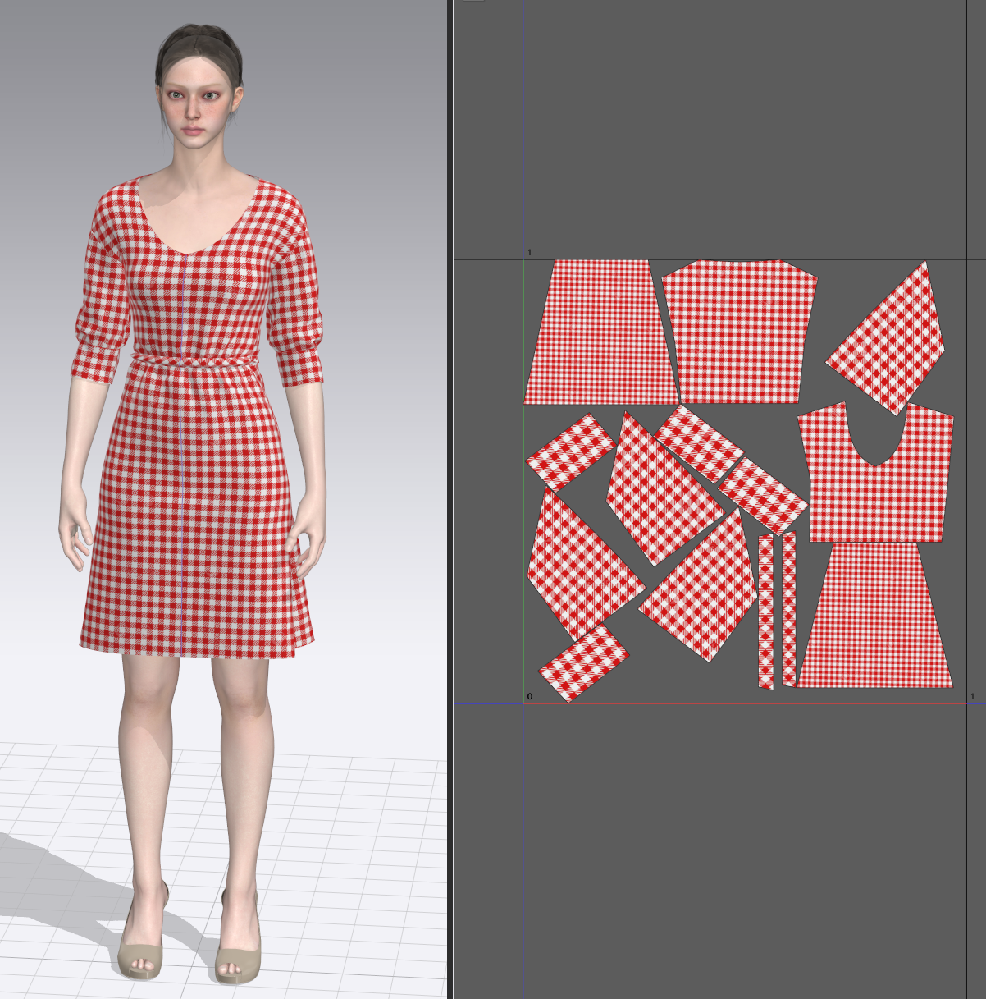Select the waist belt on the gingham dress
This screenshot has height=999, width=986.
click(195, 362)
